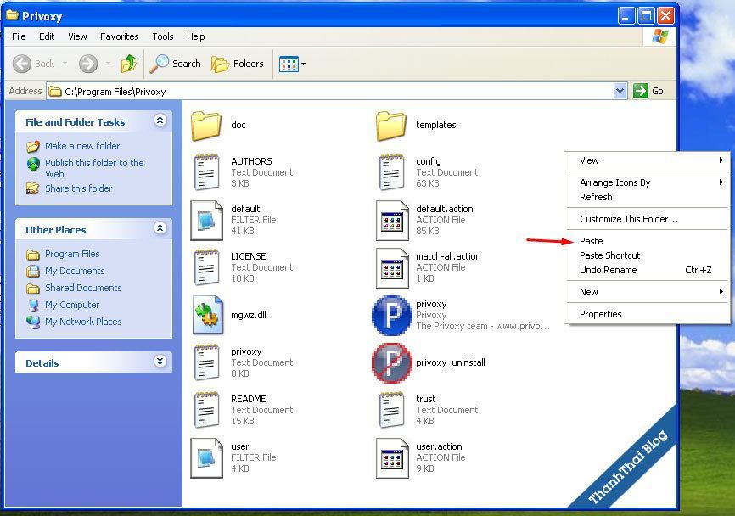The image size is (735, 516).
Task: Select the config text document icon
Action: [x=391, y=172]
